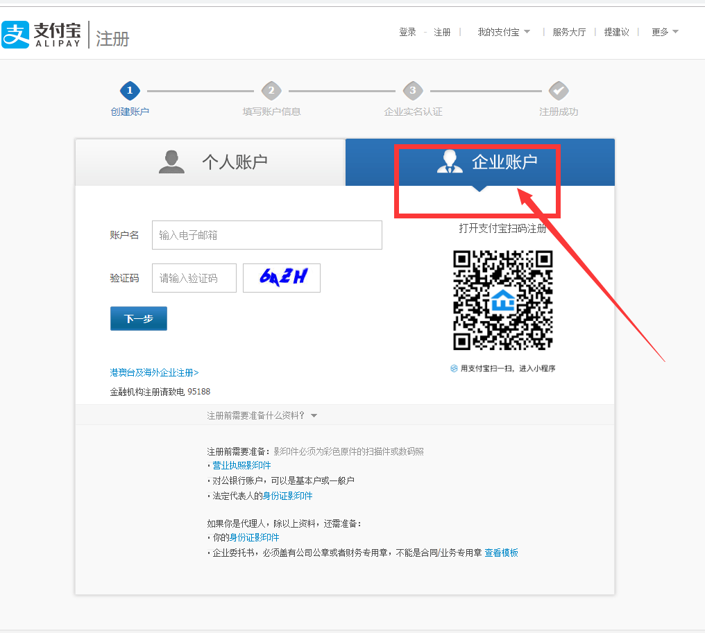The width and height of the screenshot is (705, 633).
Task: Click the house icon inside the QR code
Action: (x=503, y=300)
